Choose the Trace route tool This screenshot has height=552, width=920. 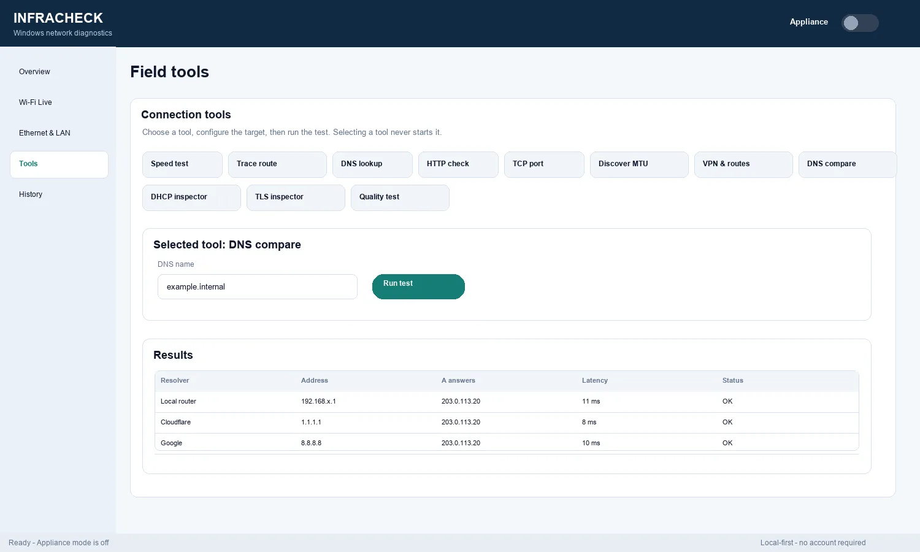point(277,164)
